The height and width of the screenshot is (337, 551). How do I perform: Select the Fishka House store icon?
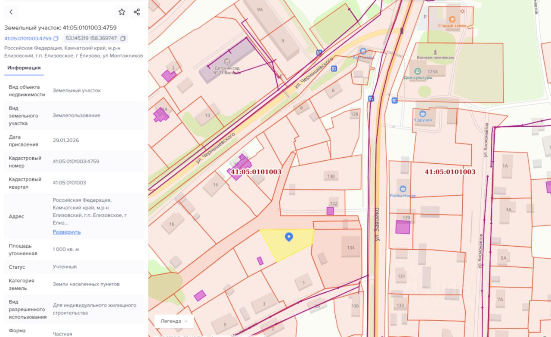pyautogui.click(x=403, y=189)
